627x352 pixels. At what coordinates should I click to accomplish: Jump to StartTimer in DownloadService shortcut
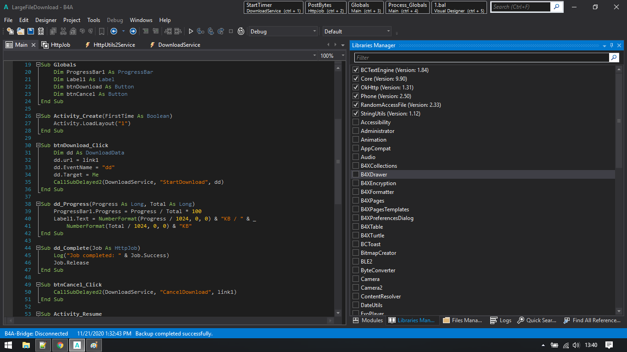274,8
